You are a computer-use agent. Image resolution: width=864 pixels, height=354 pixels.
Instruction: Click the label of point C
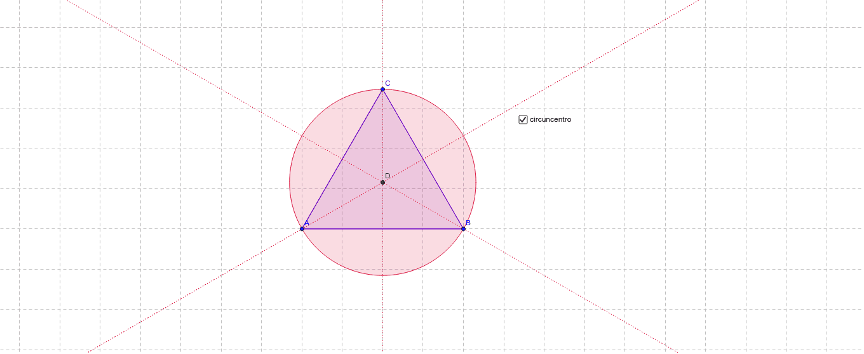click(x=388, y=83)
